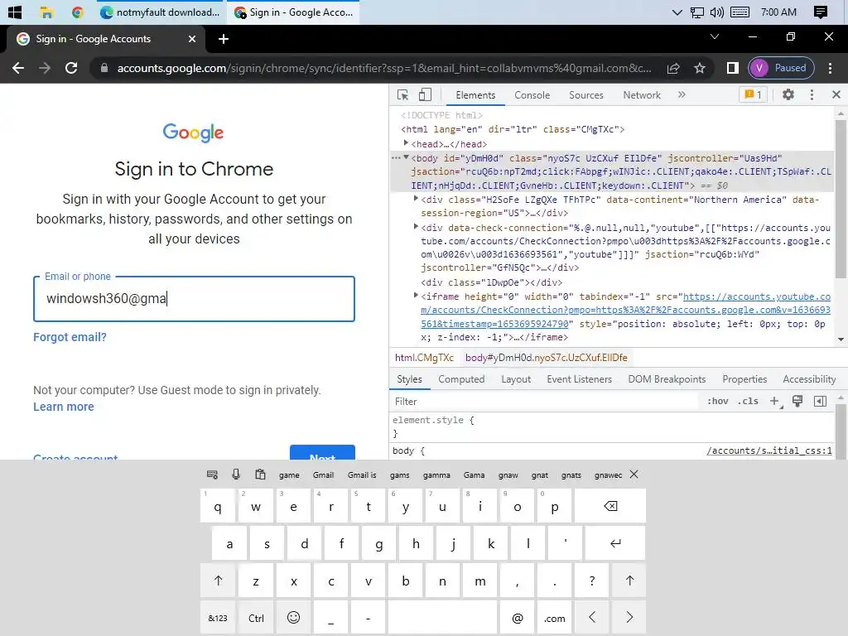Open the Chrome three-dot menu
848x636 pixels.
pos(830,68)
